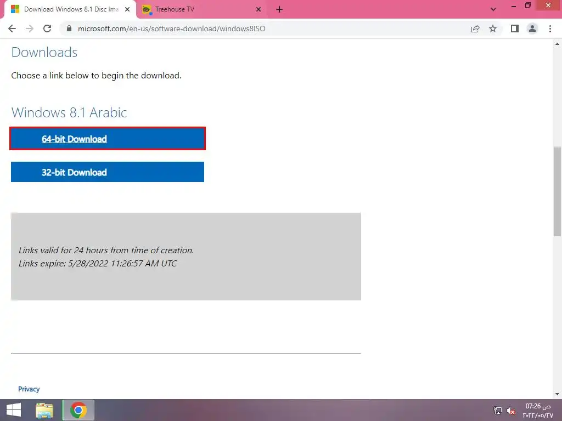Open the taskbar clock and date
The height and width of the screenshot is (421, 562).
click(538, 411)
